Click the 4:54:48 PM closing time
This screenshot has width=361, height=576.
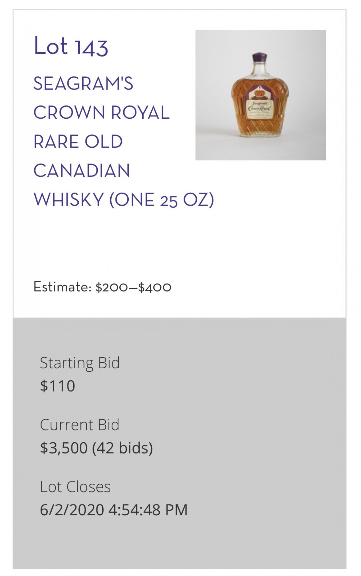(x=148, y=510)
